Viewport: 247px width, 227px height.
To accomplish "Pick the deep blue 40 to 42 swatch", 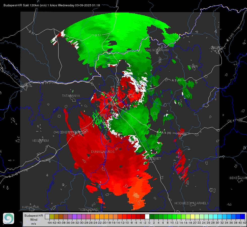I will 243,216.
